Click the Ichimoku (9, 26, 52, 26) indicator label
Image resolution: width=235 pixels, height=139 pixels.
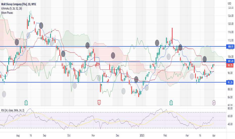pyautogui.click(x=12, y=9)
